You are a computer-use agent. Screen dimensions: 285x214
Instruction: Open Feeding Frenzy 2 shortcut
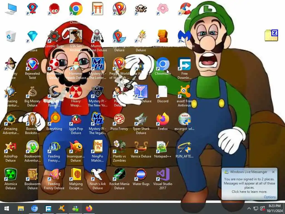[x=54, y=147]
